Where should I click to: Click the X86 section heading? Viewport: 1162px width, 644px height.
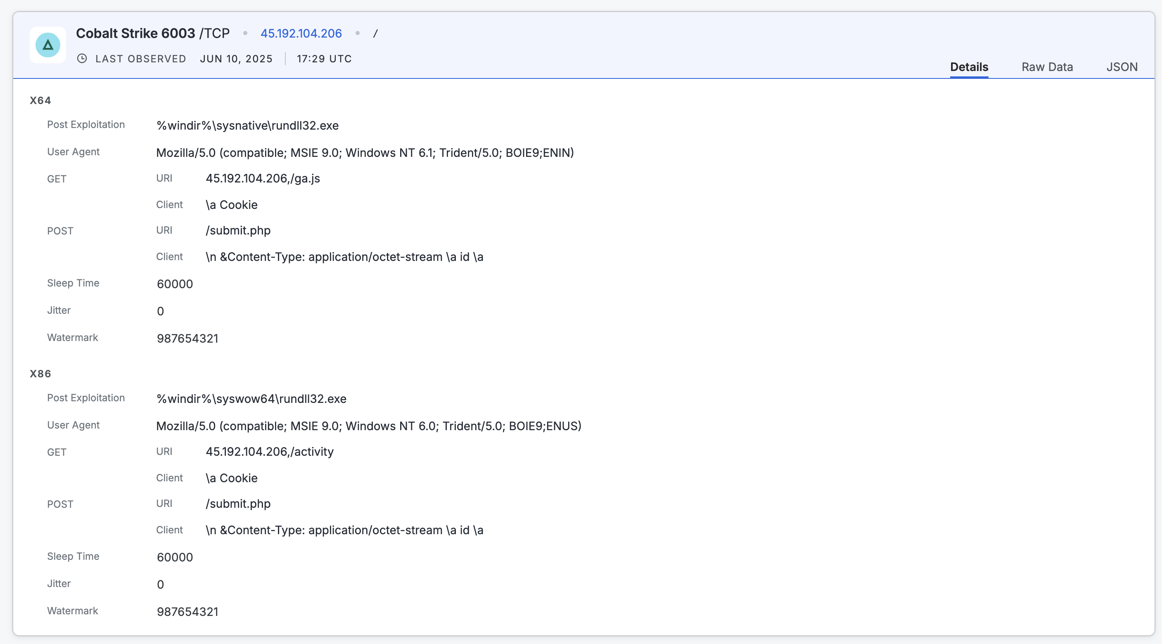tap(40, 374)
